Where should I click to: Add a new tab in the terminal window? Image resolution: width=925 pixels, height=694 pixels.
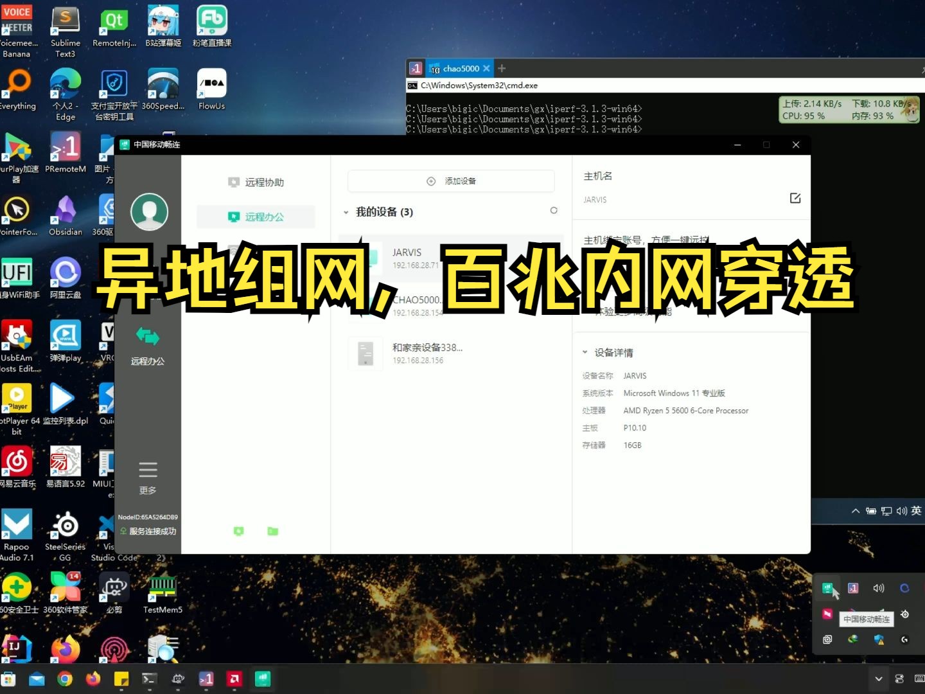502,68
